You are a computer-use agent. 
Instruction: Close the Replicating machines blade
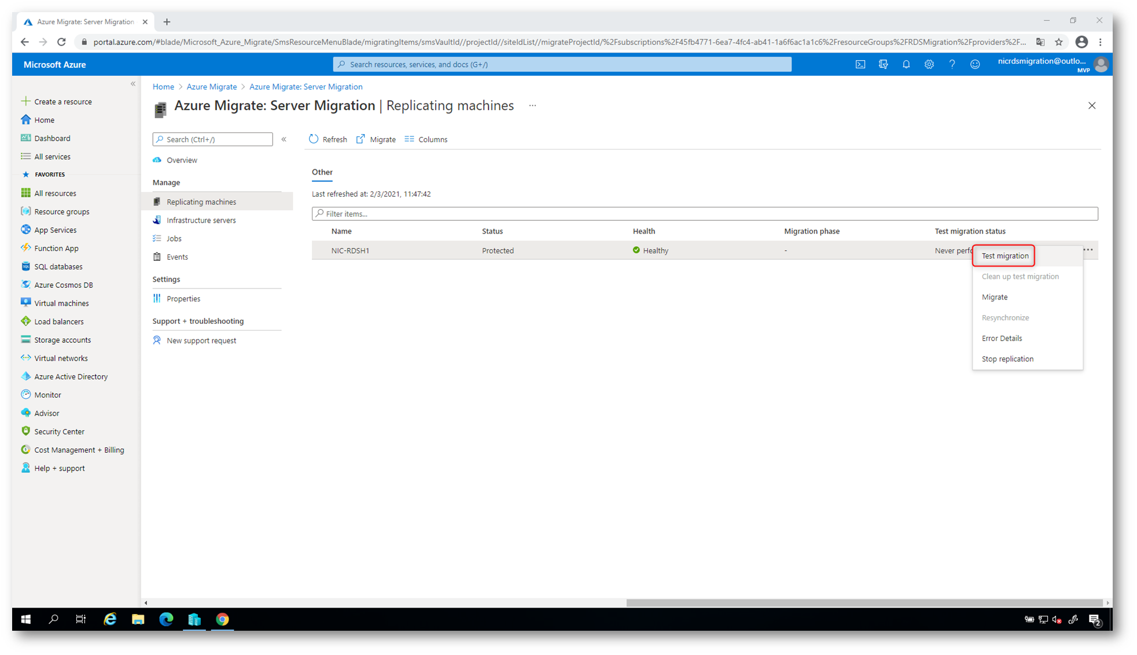(x=1092, y=105)
